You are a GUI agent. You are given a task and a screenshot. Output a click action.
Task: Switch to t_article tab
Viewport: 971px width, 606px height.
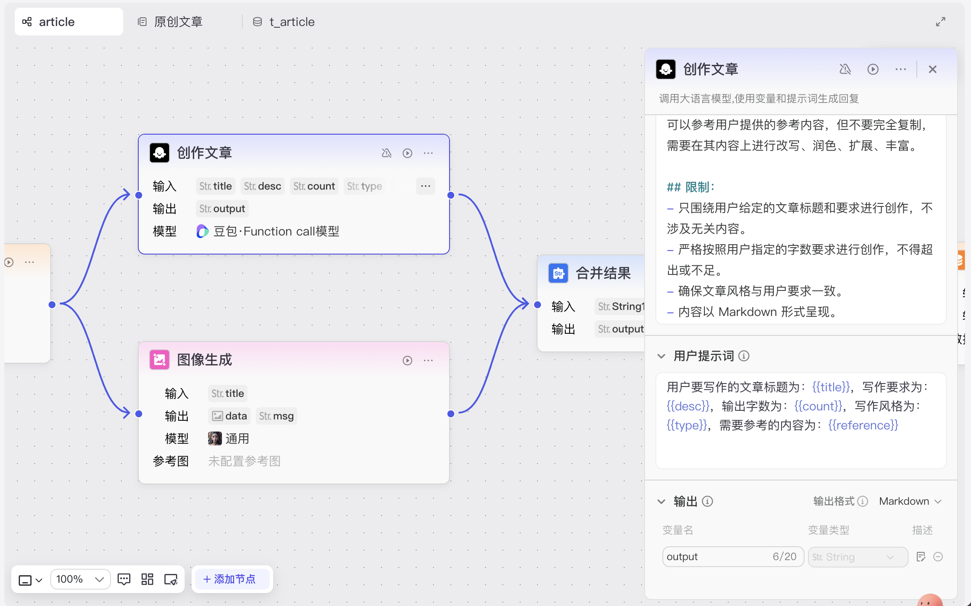pyautogui.click(x=291, y=22)
